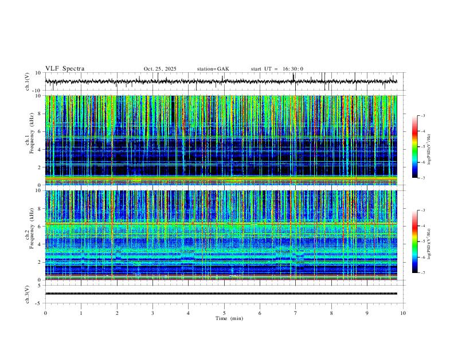Click the ch.1 voltage waveform trace
This screenshot has height=351, width=454.
click(x=221, y=81)
